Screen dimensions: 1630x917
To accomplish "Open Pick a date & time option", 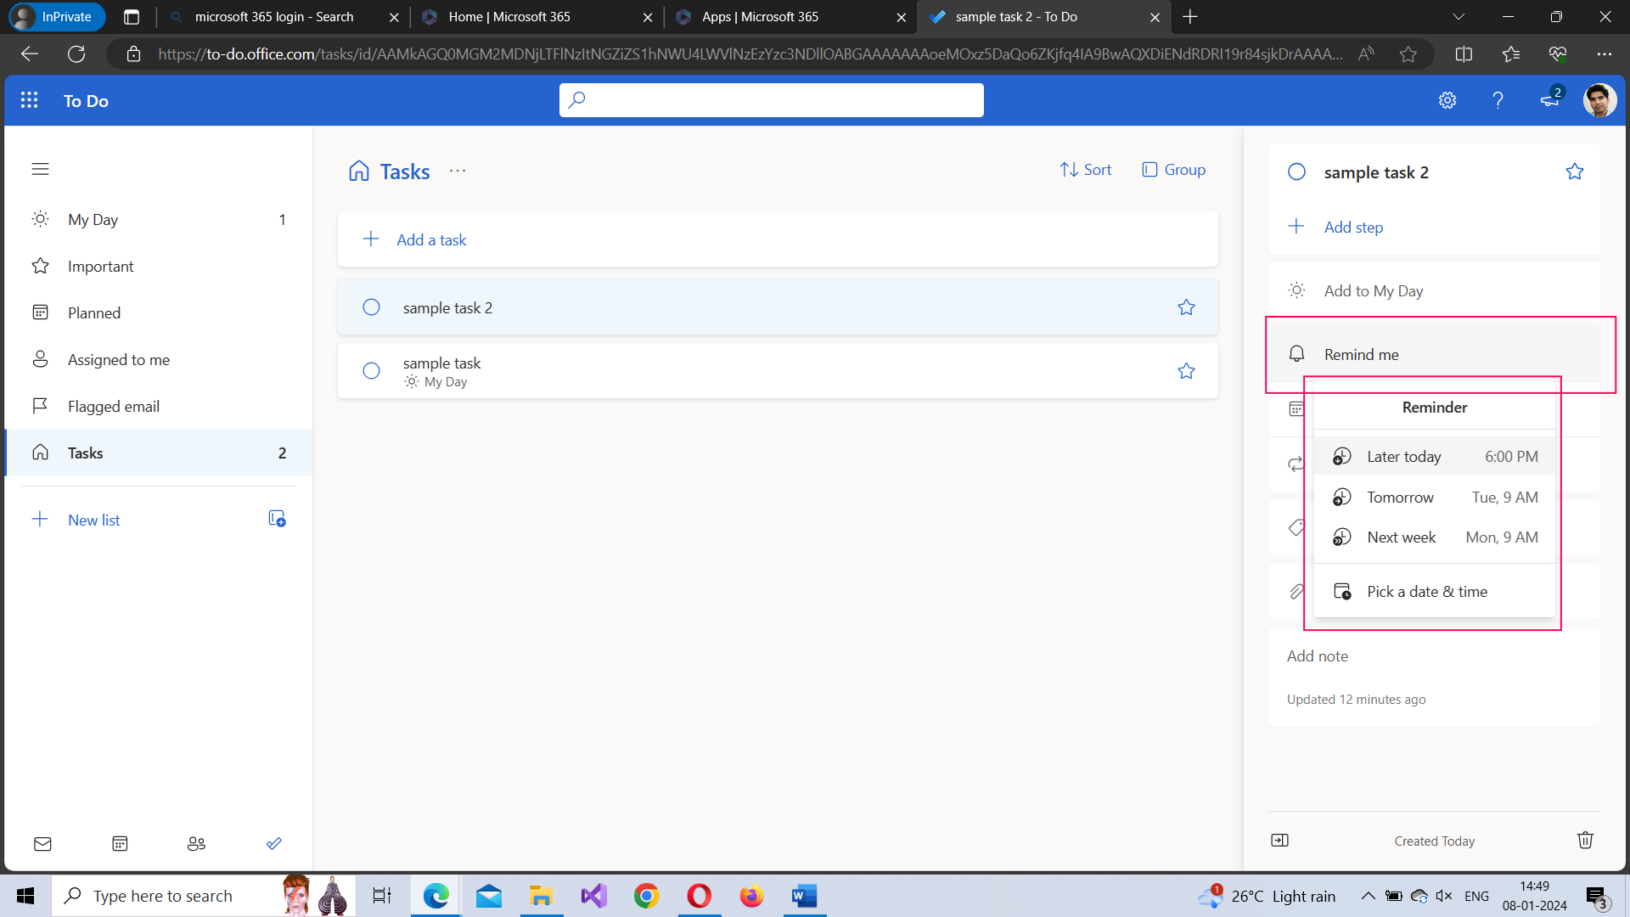I will click(x=1426, y=591).
